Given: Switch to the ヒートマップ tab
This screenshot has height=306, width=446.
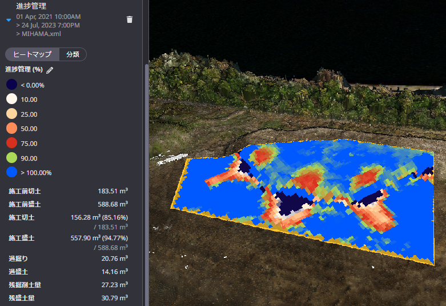Looking at the screenshot, I should pos(32,54).
